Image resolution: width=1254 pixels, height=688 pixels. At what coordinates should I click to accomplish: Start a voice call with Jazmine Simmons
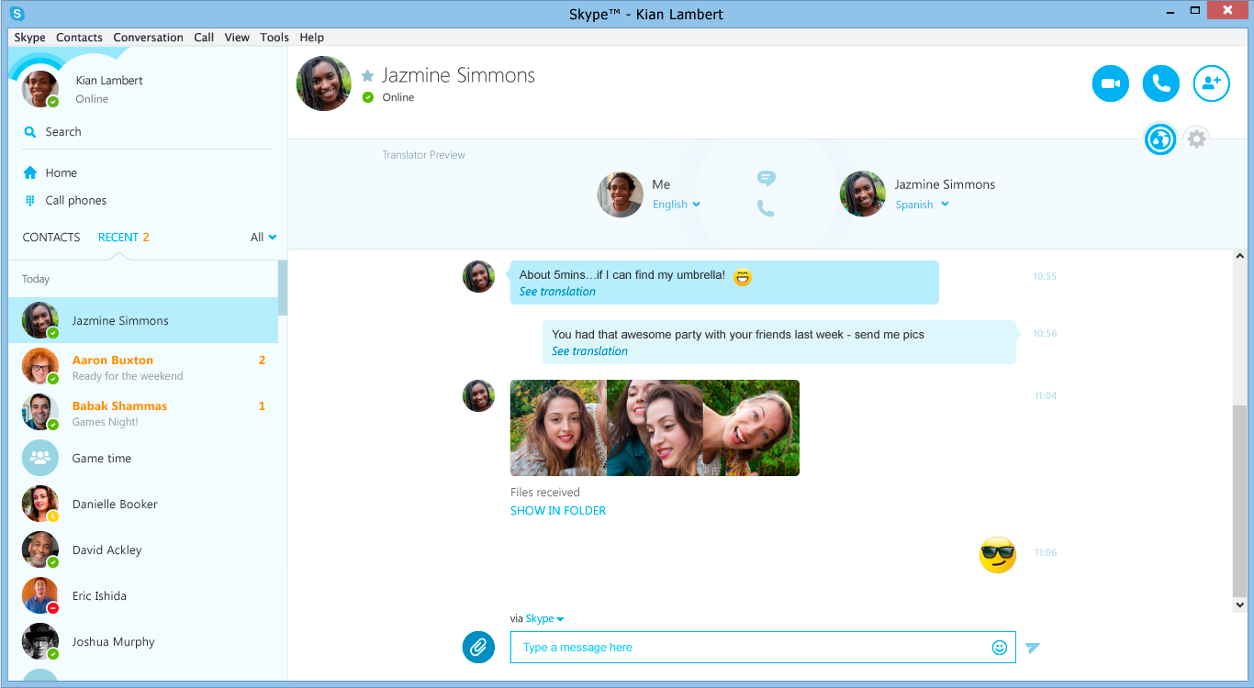pyautogui.click(x=1160, y=83)
